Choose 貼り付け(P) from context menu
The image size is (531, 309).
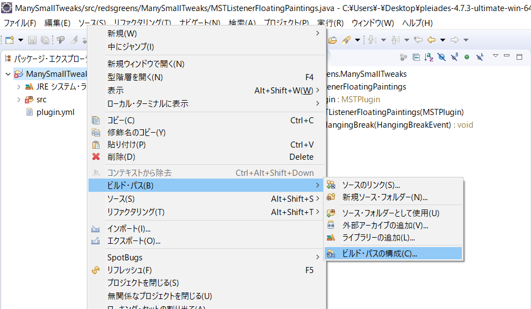tap(206, 145)
